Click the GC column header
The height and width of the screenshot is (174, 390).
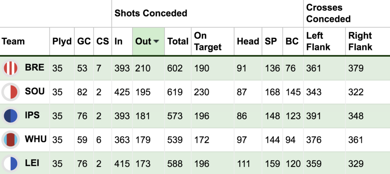(84, 41)
